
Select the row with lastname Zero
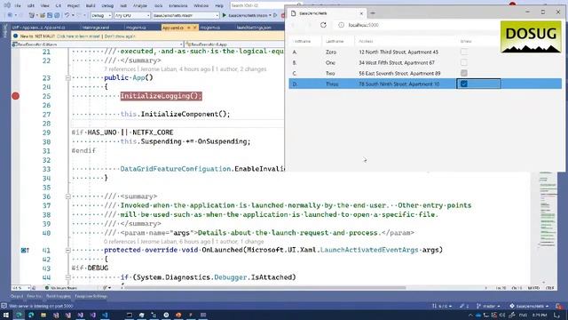[x=425, y=52]
